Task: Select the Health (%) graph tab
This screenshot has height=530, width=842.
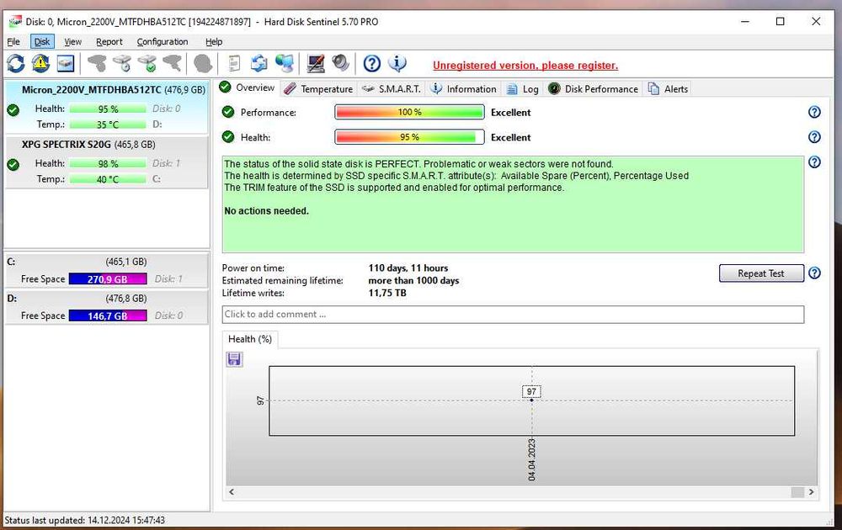Action: [250, 339]
